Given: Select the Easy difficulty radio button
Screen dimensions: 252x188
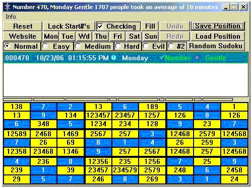Looking at the screenshot, I should click(45, 46).
